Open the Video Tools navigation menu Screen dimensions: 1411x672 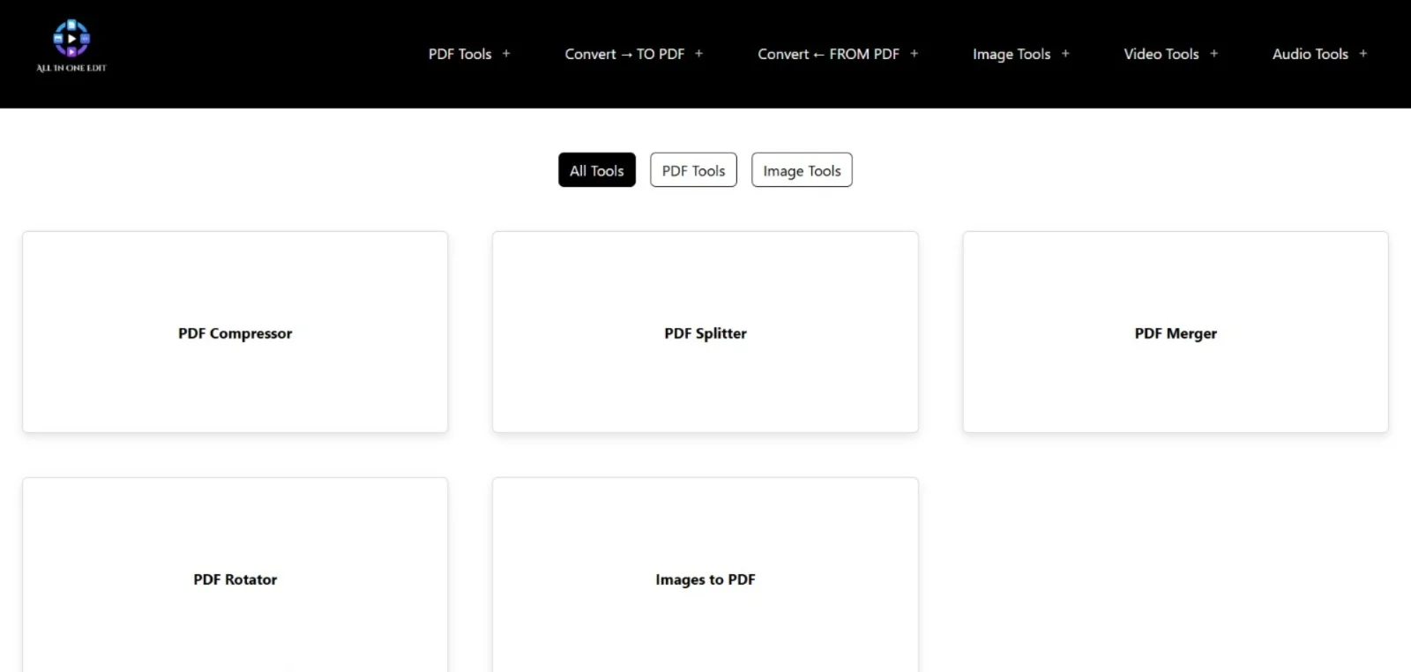coord(1161,54)
